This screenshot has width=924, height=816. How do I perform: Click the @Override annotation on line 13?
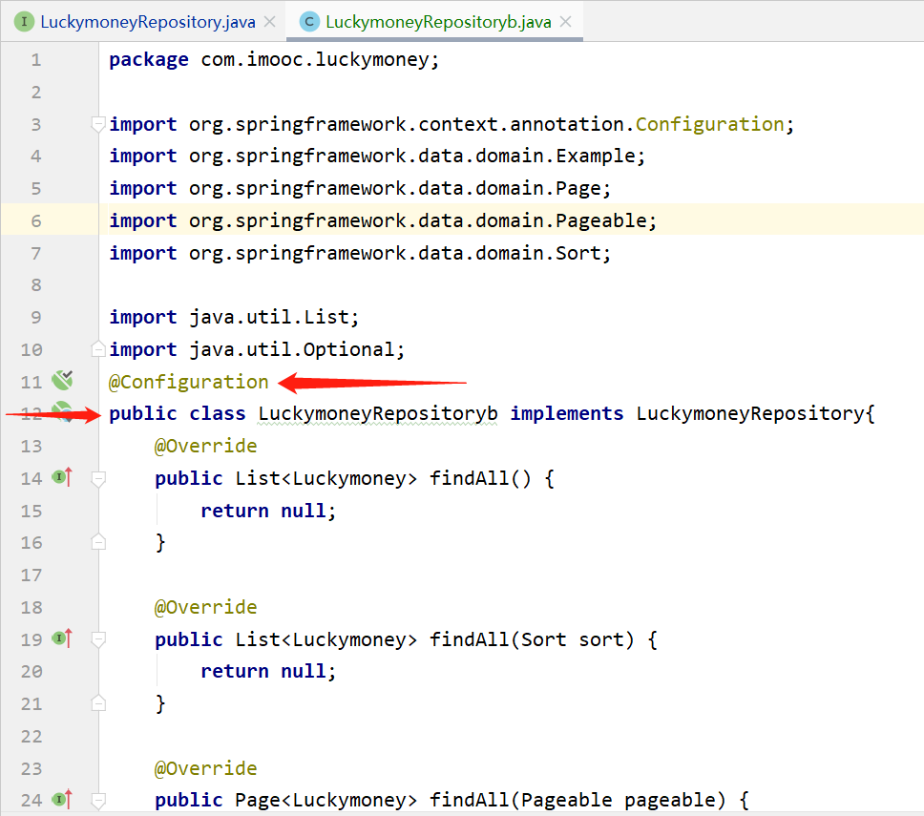point(205,446)
